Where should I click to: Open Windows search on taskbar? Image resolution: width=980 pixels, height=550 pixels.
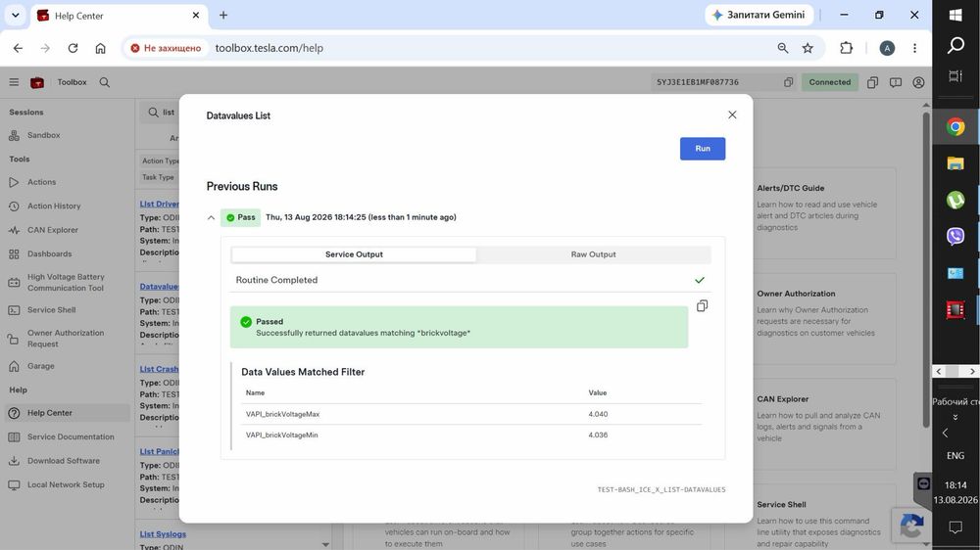point(955,45)
